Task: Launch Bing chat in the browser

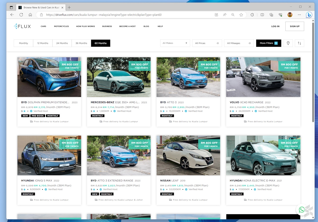Action: click(309, 15)
